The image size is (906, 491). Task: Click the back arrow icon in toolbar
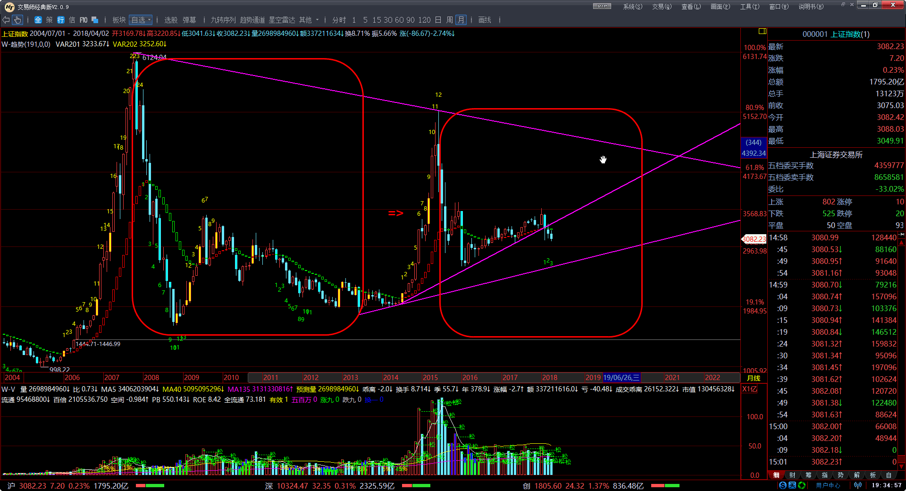[x=6, y=20]
